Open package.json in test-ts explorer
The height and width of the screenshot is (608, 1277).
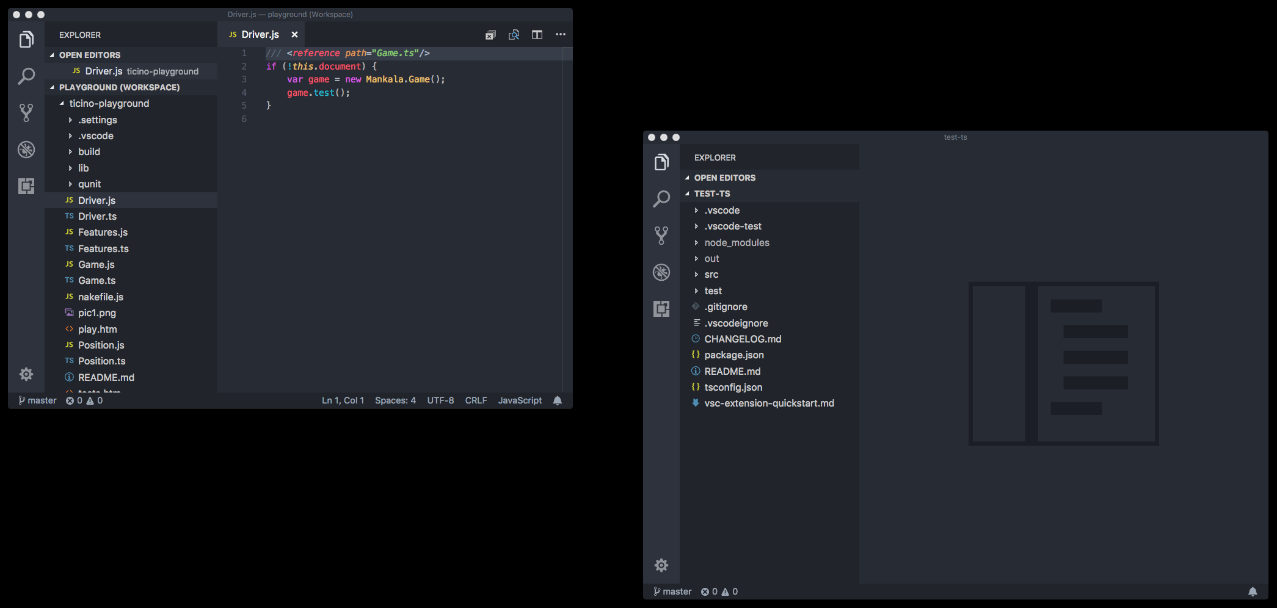[x=734, y=355]
